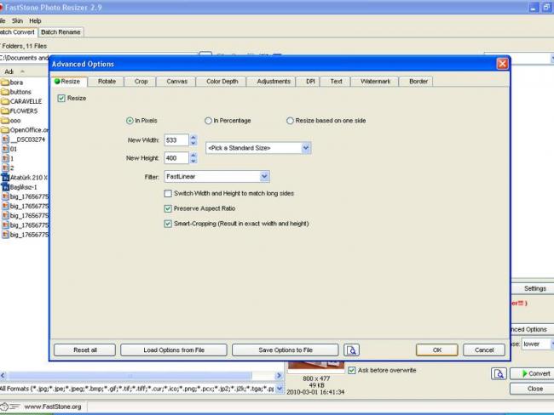Select the Başlıksız-1 file icon
The image size is (554, 415).
[5, 187]
